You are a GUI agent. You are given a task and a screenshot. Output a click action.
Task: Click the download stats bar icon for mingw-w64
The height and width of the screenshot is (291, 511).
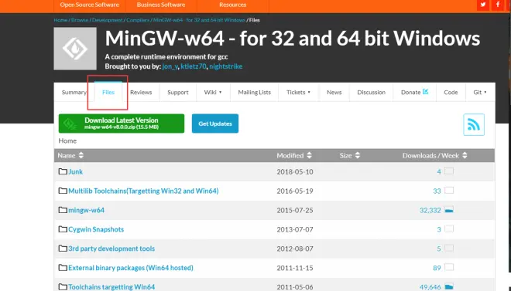coord(449,210)
